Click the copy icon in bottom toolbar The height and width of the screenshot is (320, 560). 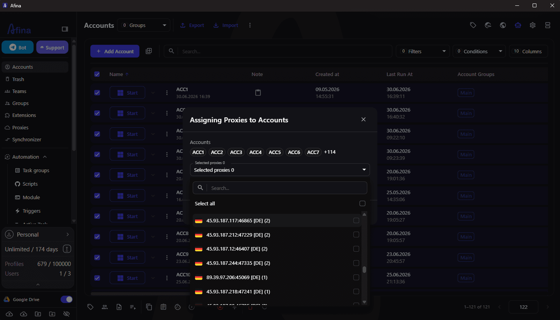tap(149, 307)
